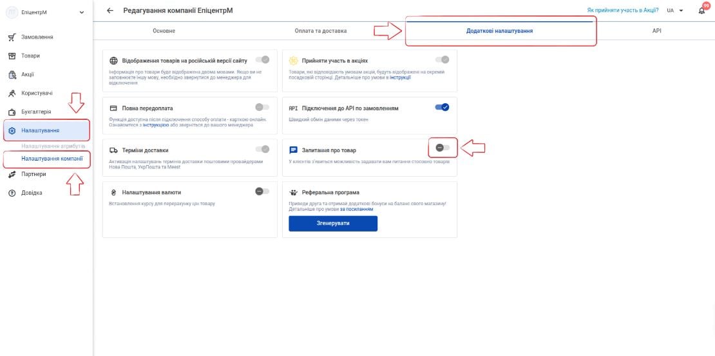The image size is (715, 356).
Task: Enable the Запитання про товар toggle
Action: [443, 148]
